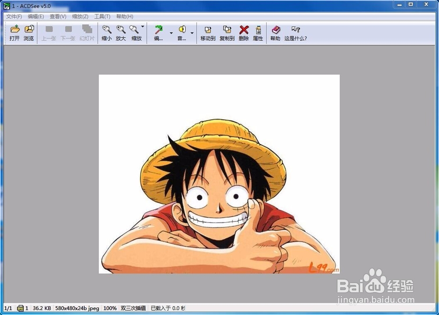Click the ACDSee app icon in title bar
Viewport: 439px width, 315px height.
pyautogui.click(x=7, y=6)
